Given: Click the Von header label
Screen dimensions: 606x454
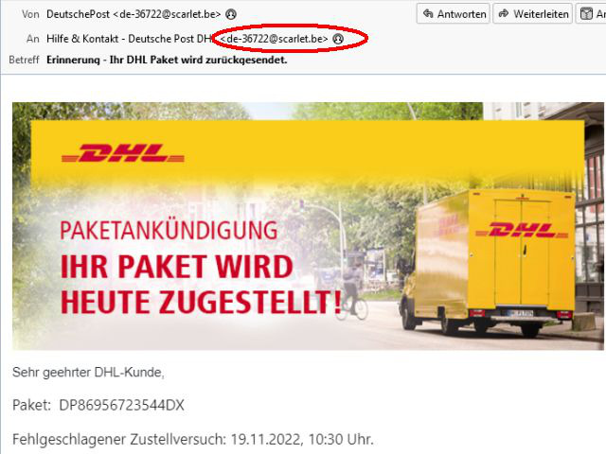Looking at the screenshot, I should (30, 14).
